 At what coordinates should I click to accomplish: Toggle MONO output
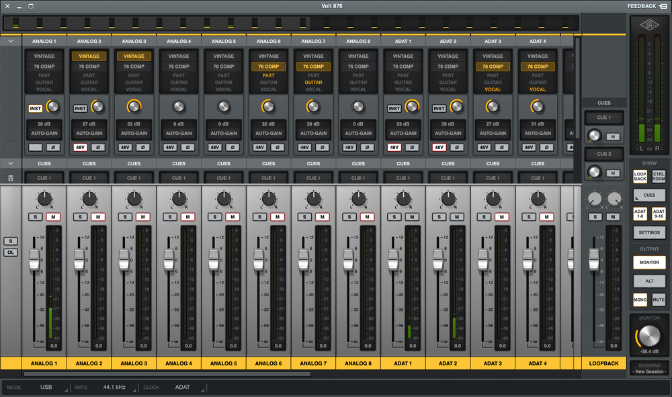(640, 300)
